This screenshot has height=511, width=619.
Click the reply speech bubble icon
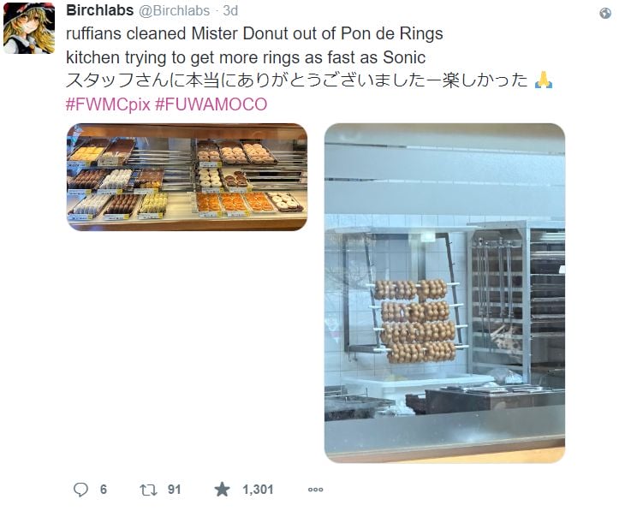click(81, 490)
